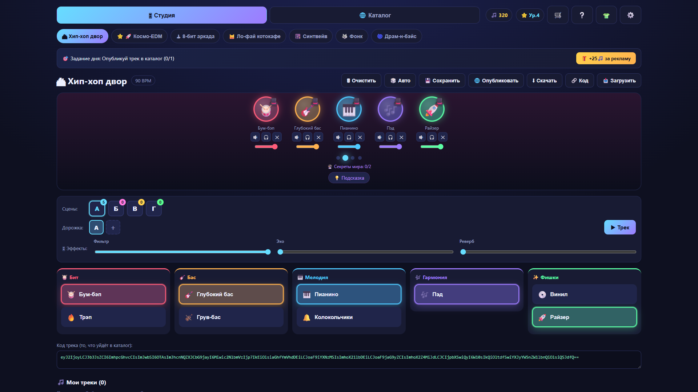Mute the Райзер character
This screenshot has height=392, width=698.
421,137
